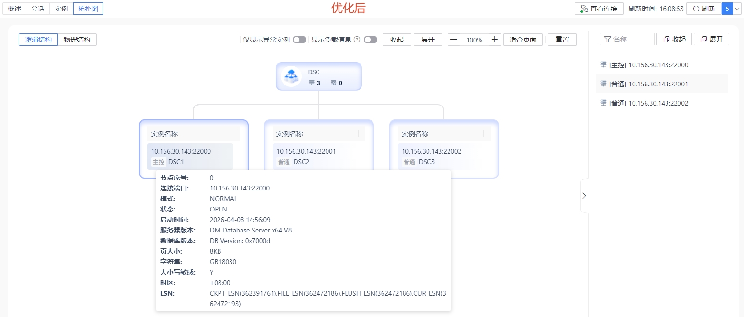Click the server icon for [普通] 10.156.30.143:22001
The image size is (744, 317).
click(603, 84)
